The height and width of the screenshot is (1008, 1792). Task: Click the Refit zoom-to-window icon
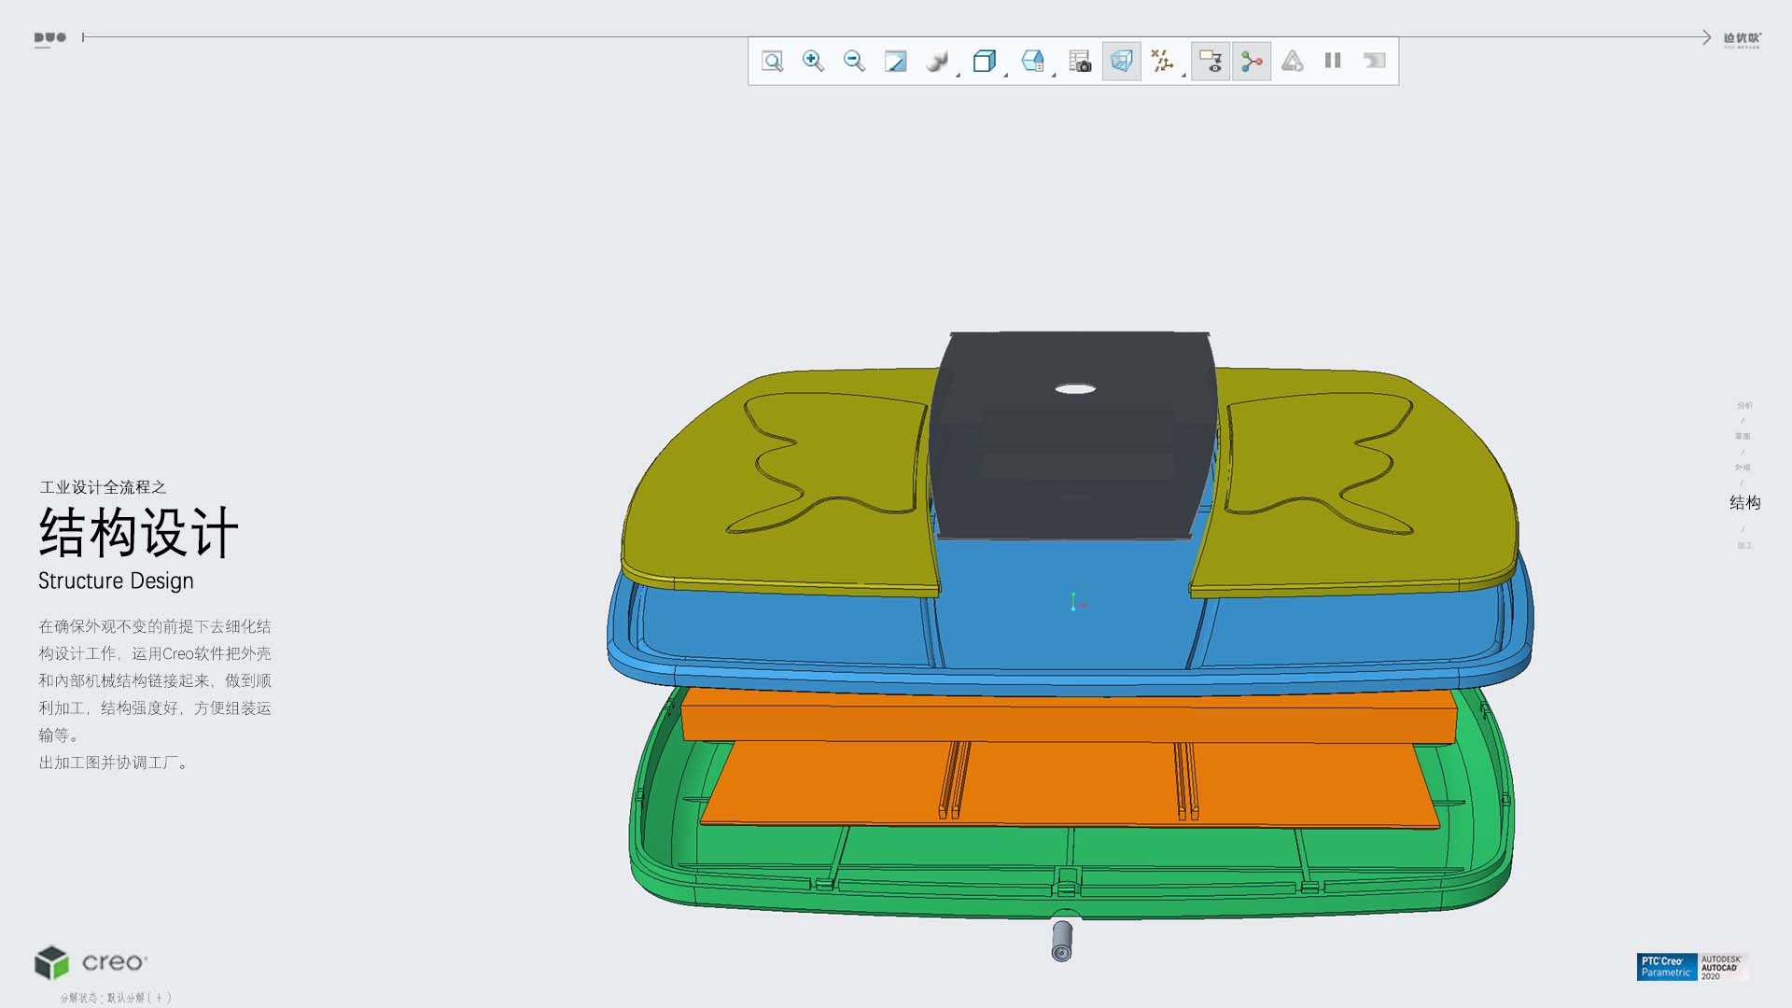pyautogui.click(x=772, y=62)
